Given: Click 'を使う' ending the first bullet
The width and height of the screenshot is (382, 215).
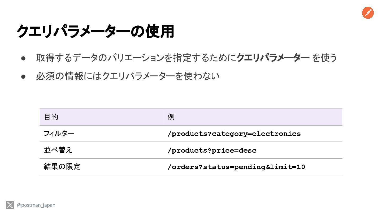Looking at the screenshot, I should 324,58.
